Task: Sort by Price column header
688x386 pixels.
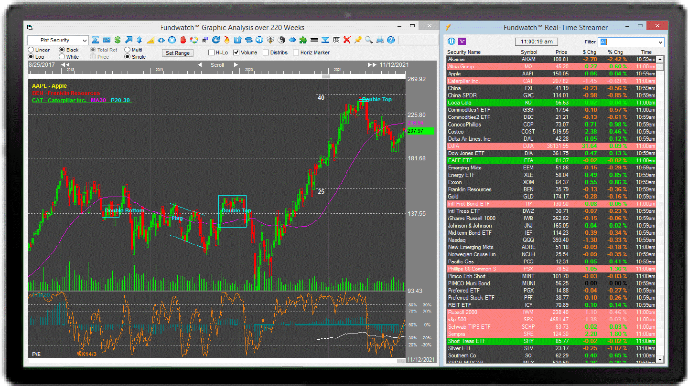Action: [561, 52]
